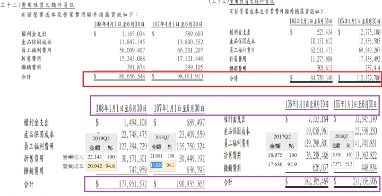Click the total 112,327,786
This screenshot has width=382, height=196.
pos(369,78)
